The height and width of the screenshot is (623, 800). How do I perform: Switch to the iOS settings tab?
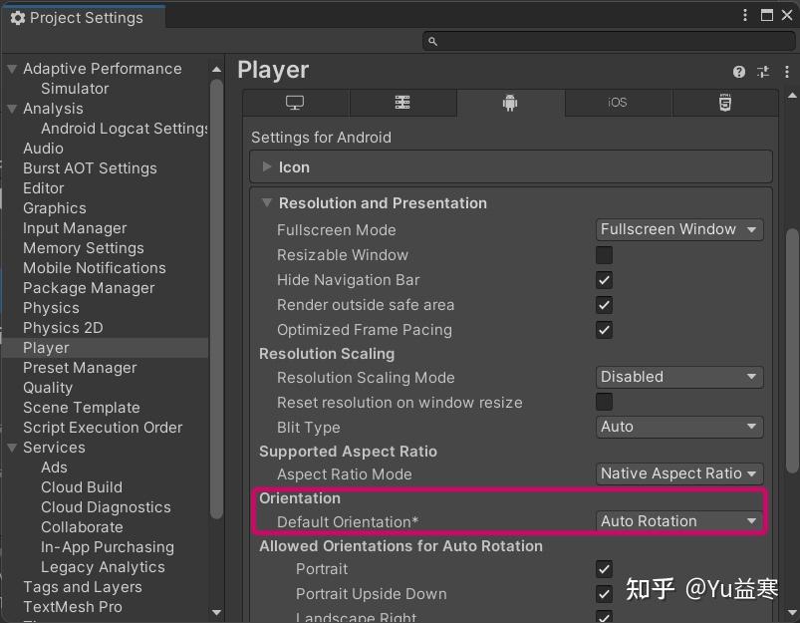point(618,103)
